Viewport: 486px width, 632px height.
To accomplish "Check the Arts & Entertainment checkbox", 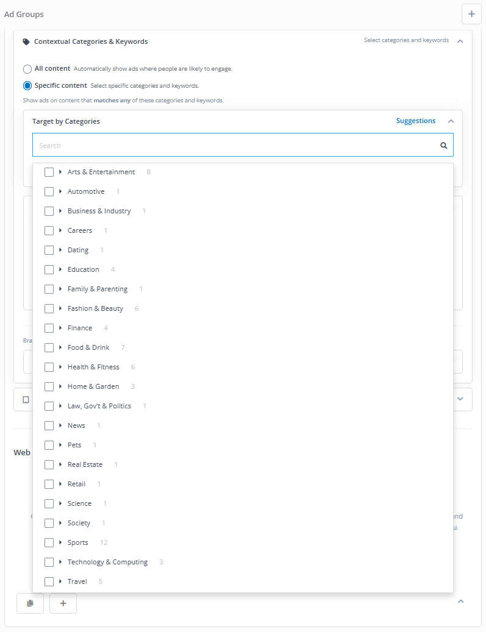I will (49, 172).
